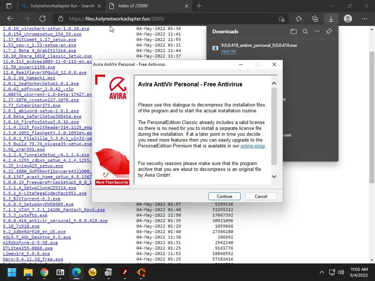Open Nero-9.4.12.3d_free.exe link
Image resolution: width=375 pixels, height=281 pixels.
click(x=33, y=259)
